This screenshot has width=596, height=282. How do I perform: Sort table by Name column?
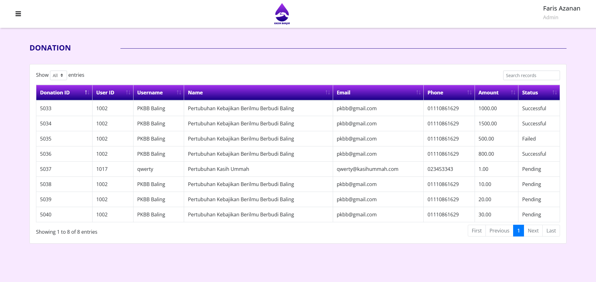(258, 93)
